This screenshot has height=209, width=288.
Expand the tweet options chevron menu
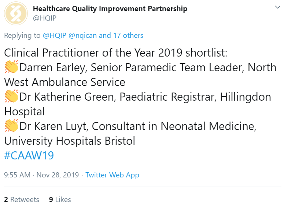pos(277,7)
